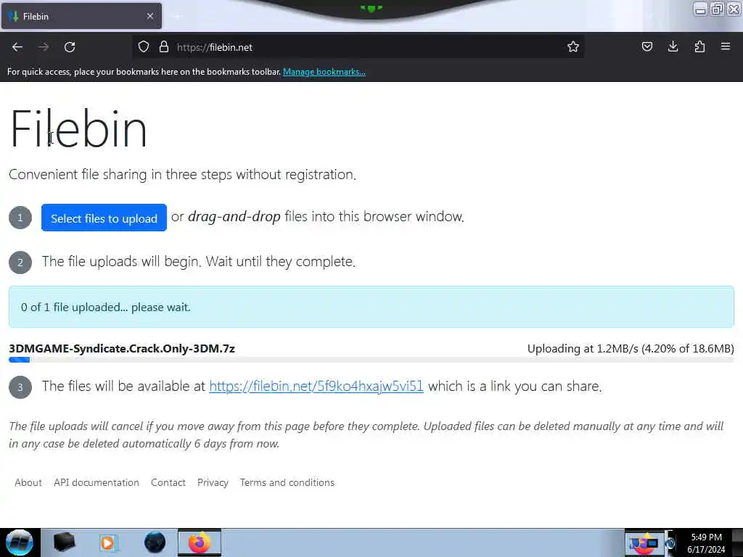Click the filebin.net address bar
Viewport: 743px width, 557px height.
[x=360, y=47]
